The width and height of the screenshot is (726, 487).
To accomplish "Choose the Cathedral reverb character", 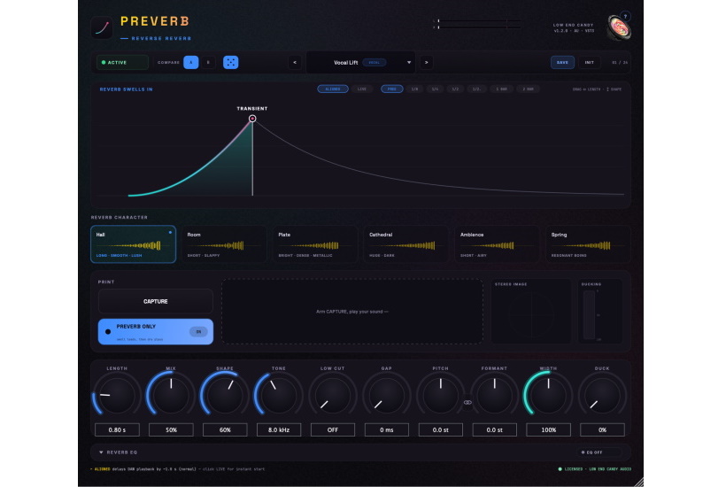I will 406,244.
